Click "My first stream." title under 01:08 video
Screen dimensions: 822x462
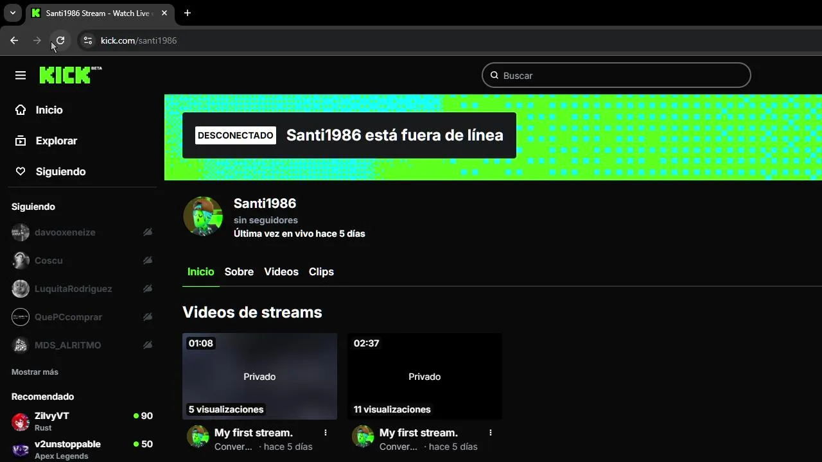point(254,432)
